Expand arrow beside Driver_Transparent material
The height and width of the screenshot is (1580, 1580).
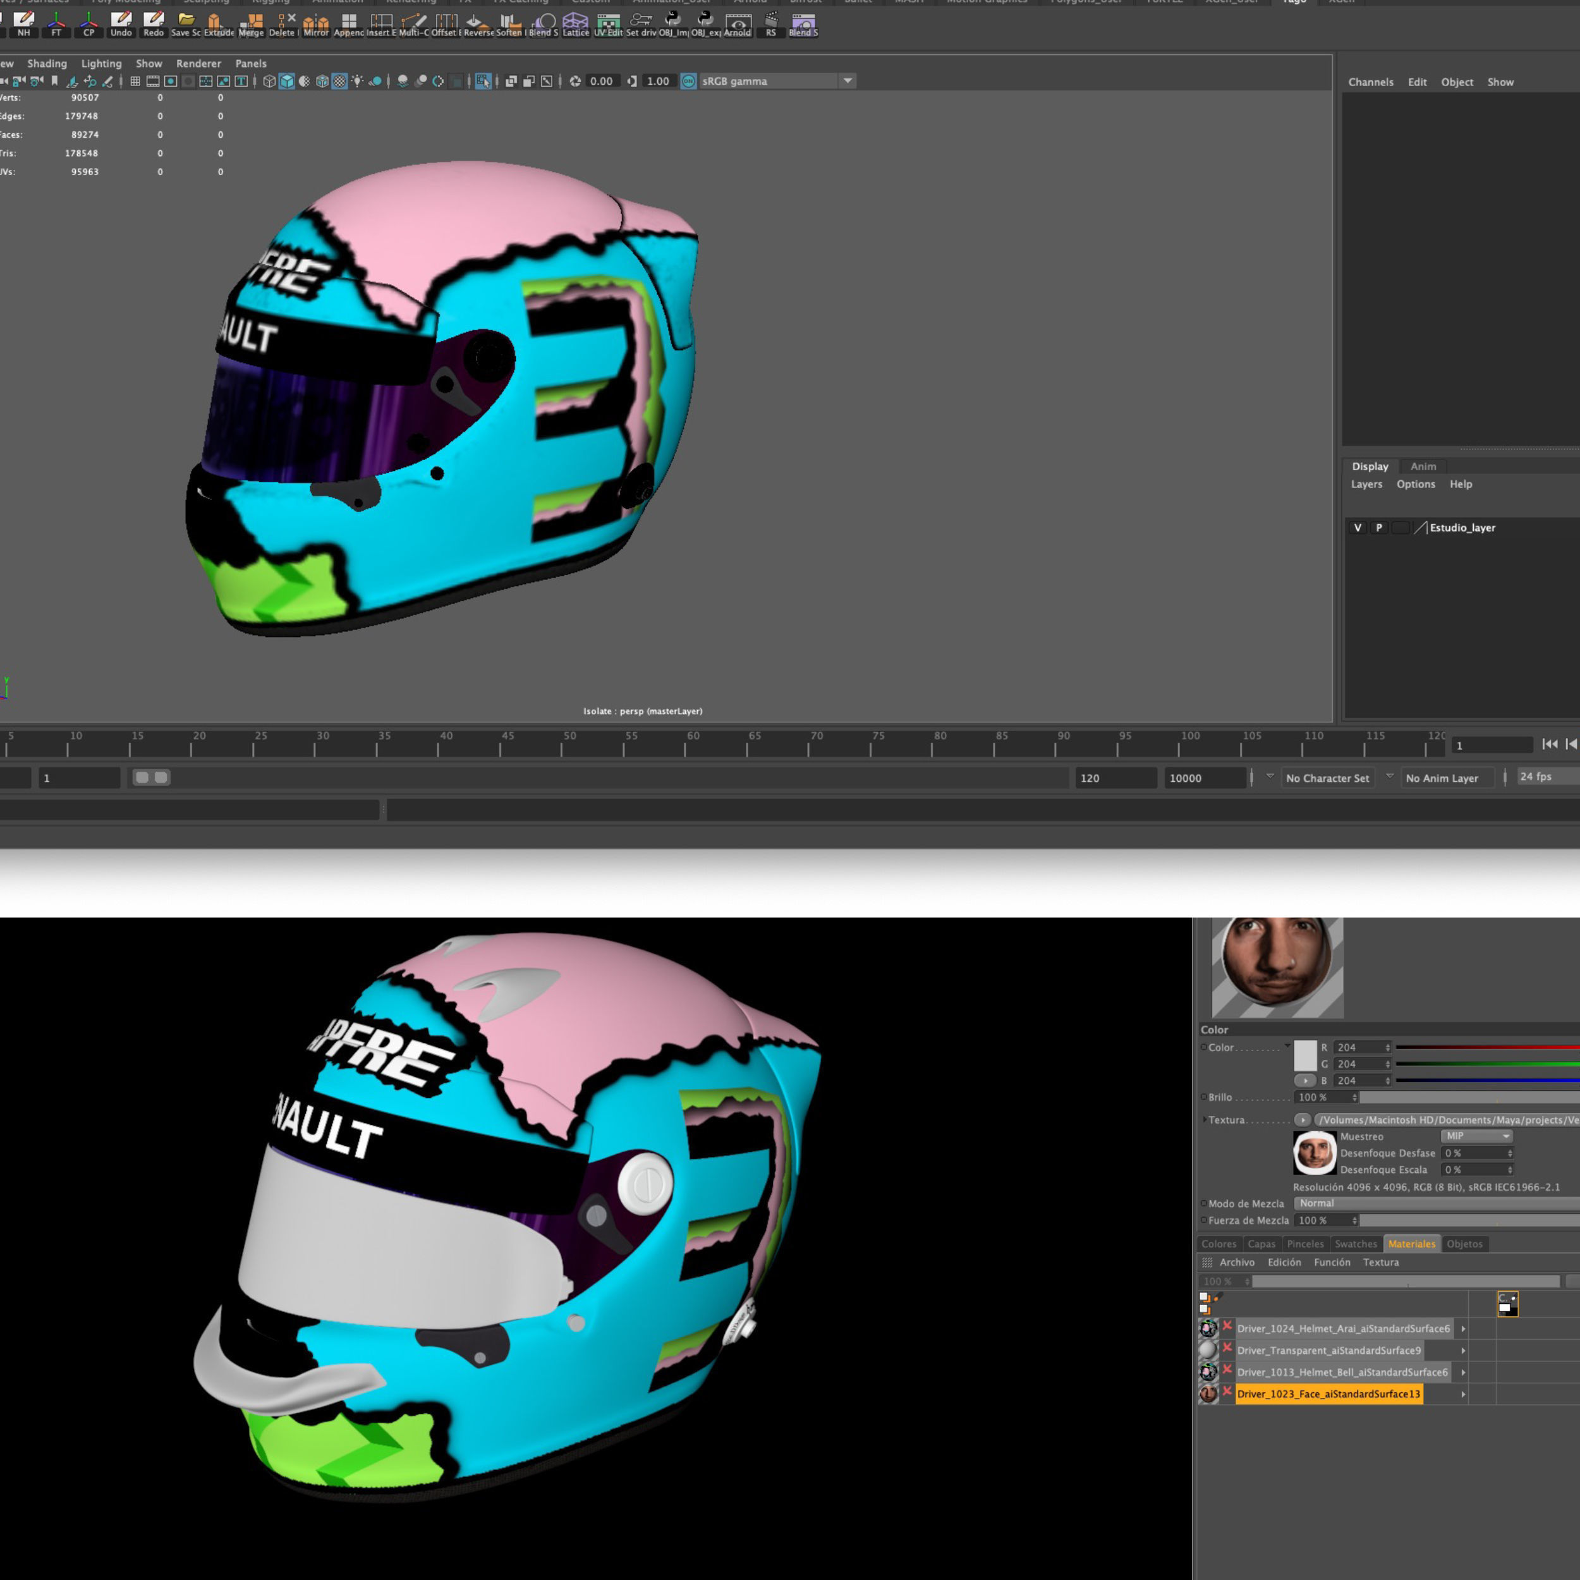tap(1463, 1350)
